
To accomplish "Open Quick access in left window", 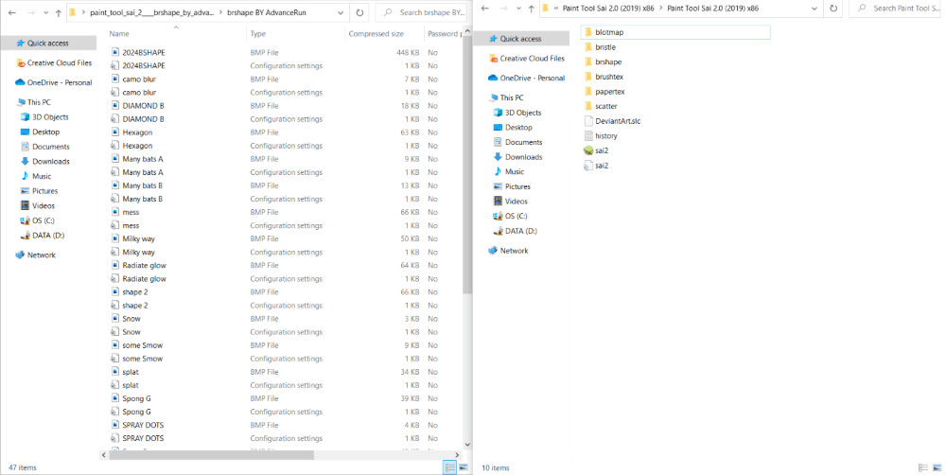I will click(x=47, y=43).
